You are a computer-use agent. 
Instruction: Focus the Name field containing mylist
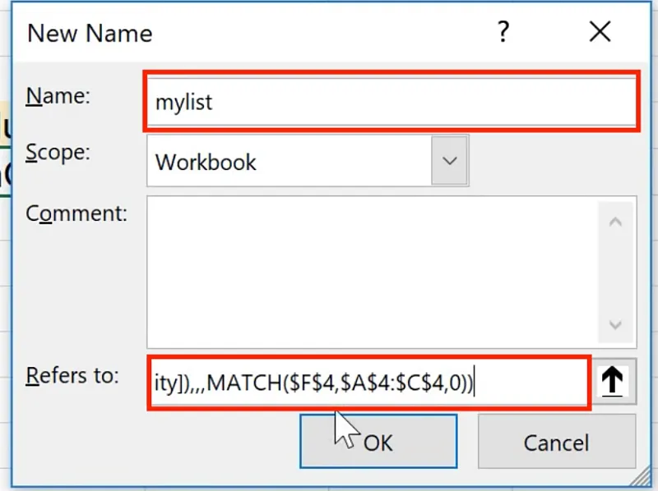(391, 102)
